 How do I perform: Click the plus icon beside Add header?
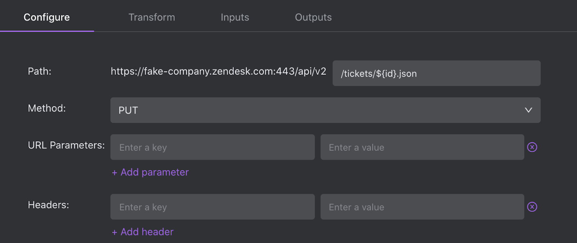(114, 233)
